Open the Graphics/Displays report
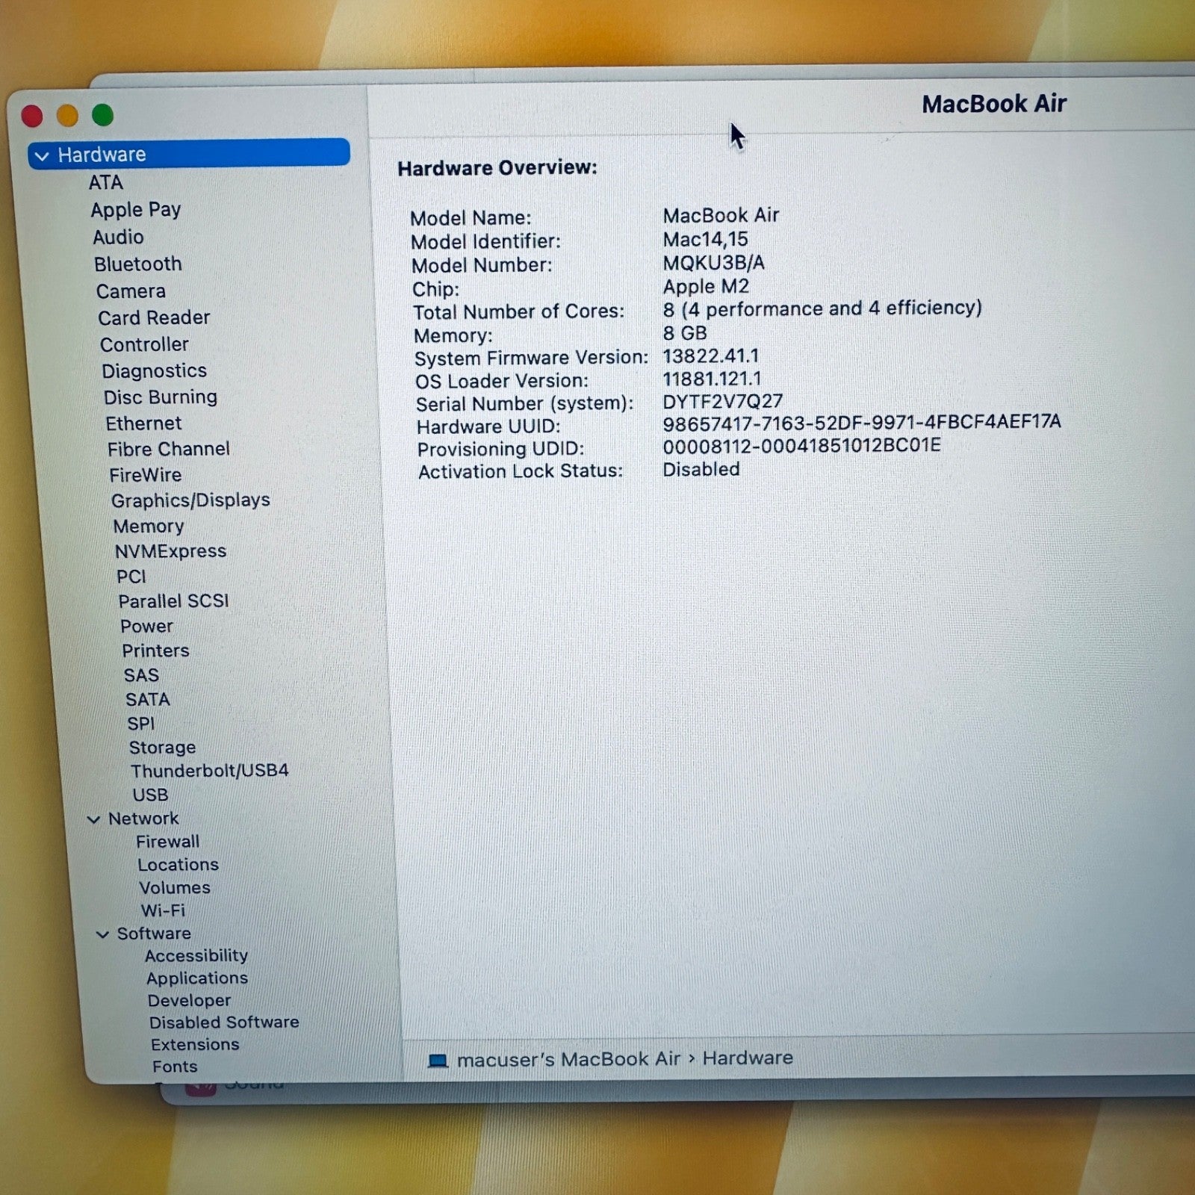 click(x=191, y=500)
